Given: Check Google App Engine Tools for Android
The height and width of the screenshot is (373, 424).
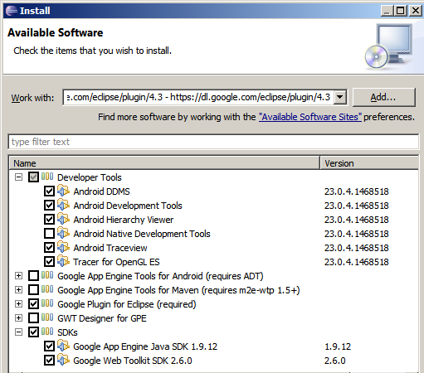Looking at the screenshot, I should pos(33,276).
